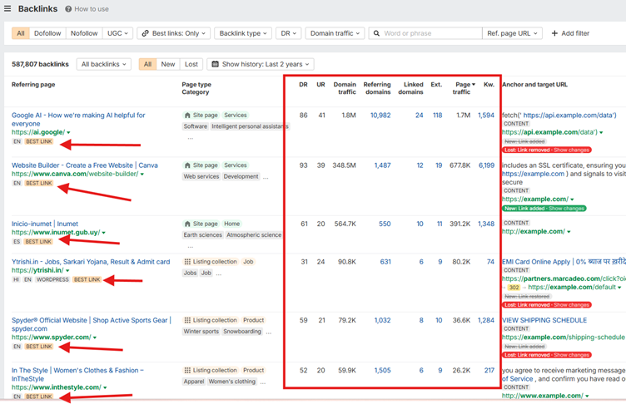Open the ytrishi.in URL
The width and height of the screenshot is (626, 404).
(37, 270)
